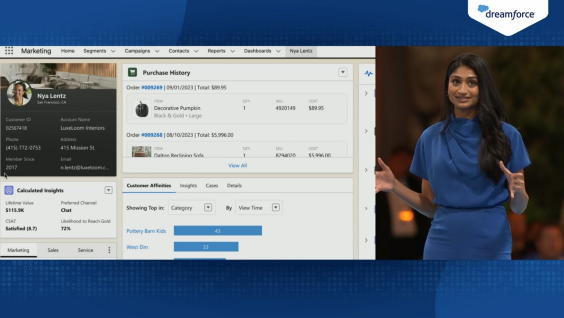Viewport: 564px width, 318px height.
Task: Click the Decorative Pumpkin product thumbnail
Action: (x=141, y=109)
